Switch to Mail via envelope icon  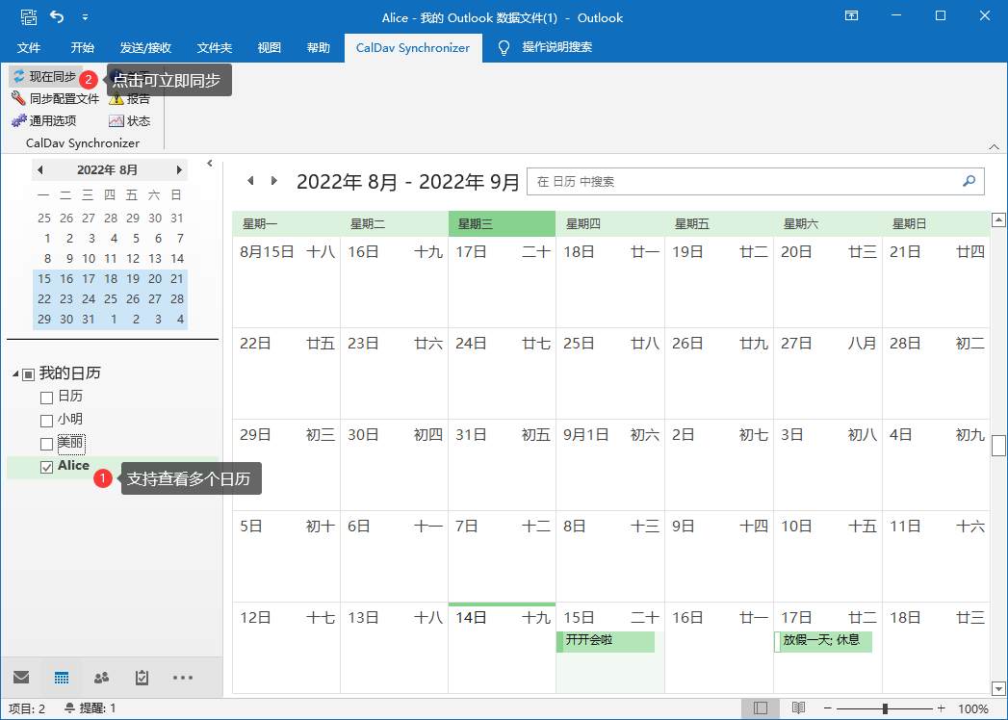(x=21, y=677)
